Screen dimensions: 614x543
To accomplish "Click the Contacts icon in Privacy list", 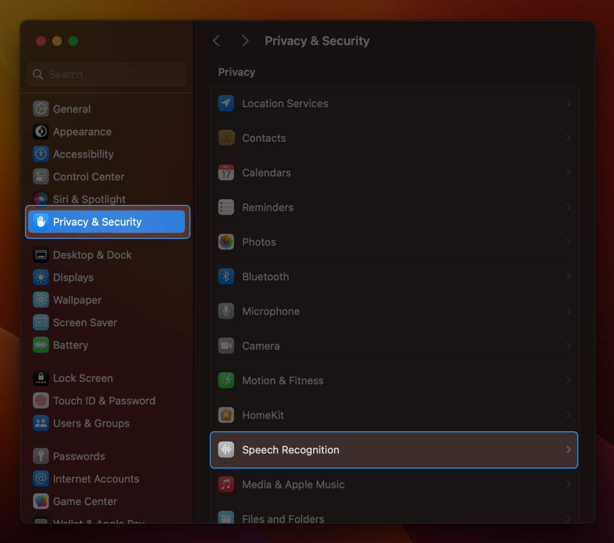I will click(226, 138).
